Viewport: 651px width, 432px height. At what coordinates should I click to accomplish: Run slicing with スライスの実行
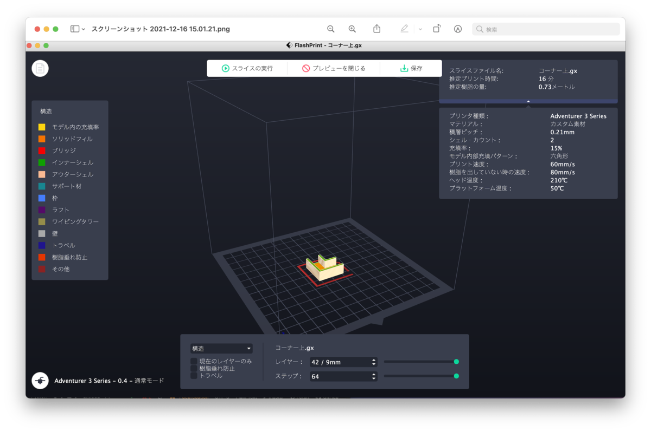coord(247,68)
